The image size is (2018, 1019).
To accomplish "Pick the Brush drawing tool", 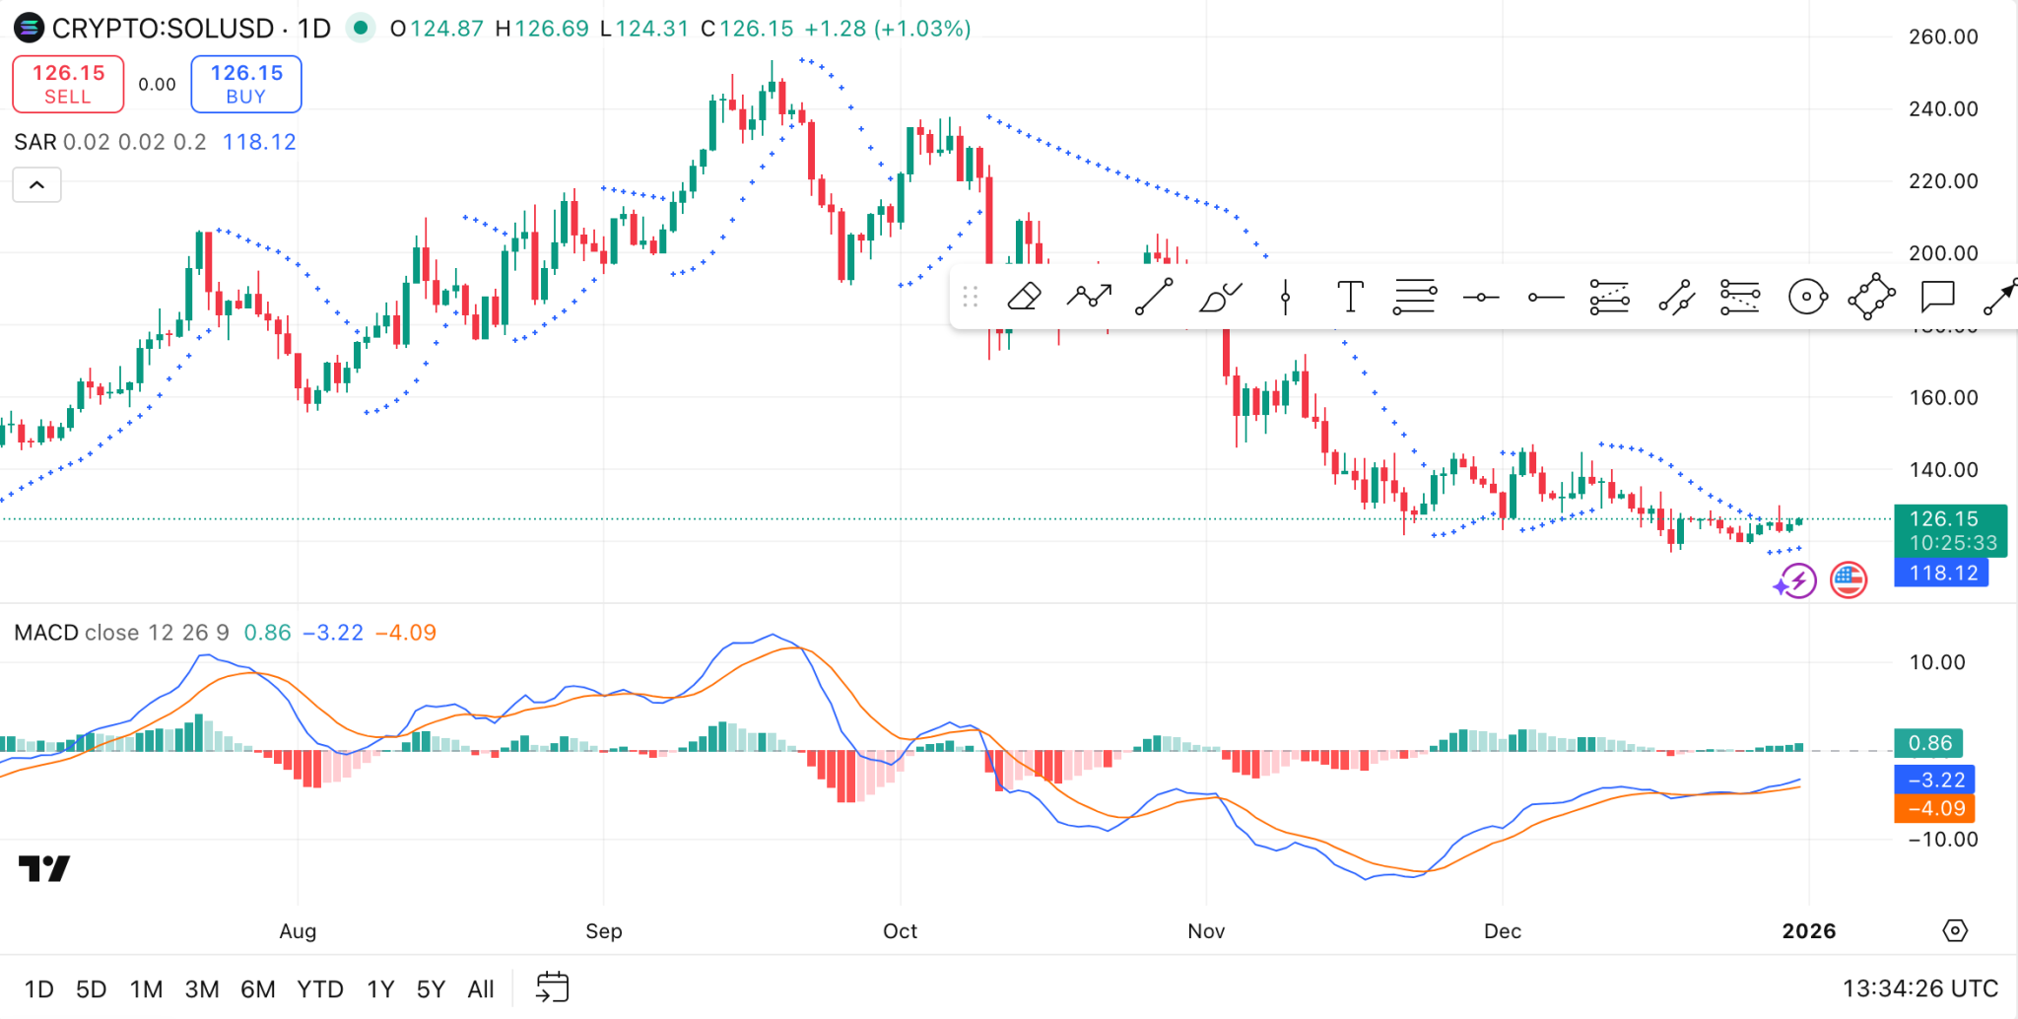I will coord(1219,297).
